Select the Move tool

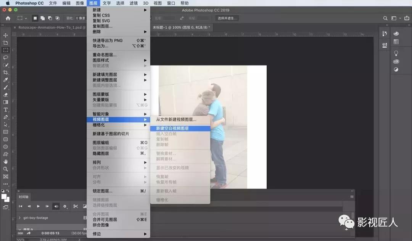(x=5, y=35)
